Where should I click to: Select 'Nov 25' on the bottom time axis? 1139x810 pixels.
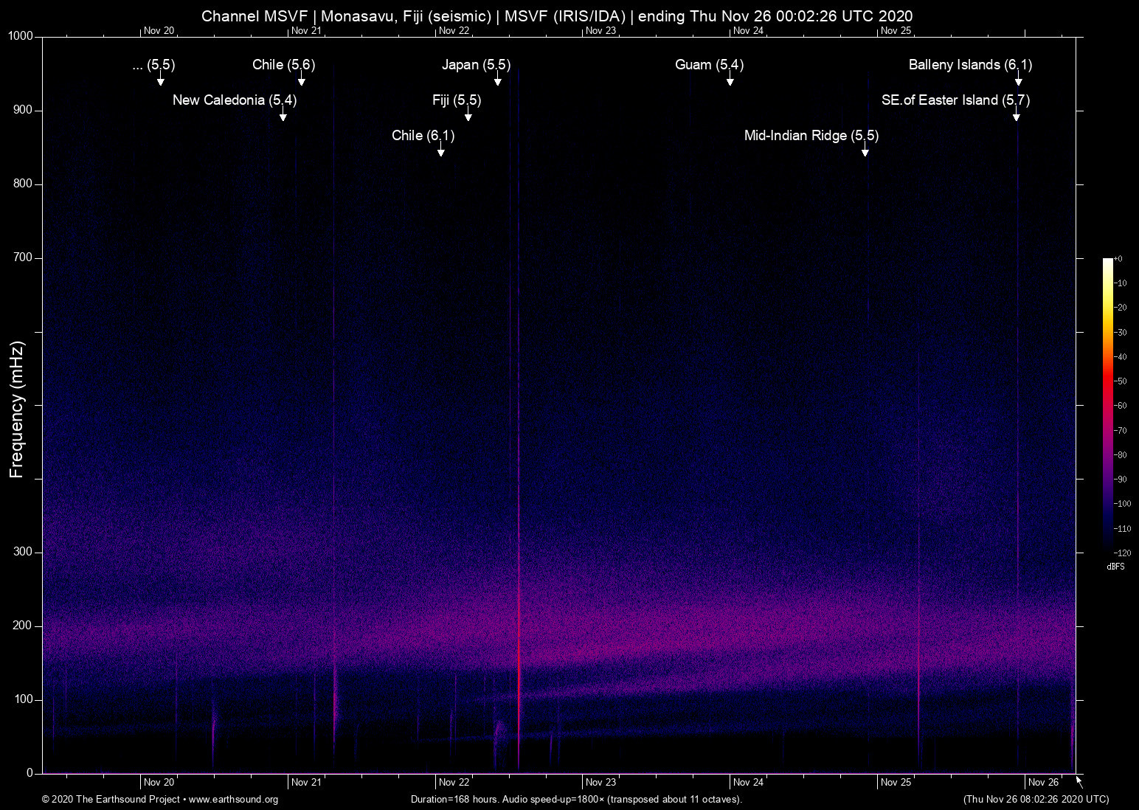pyautogui.click(x=896, y=783)
